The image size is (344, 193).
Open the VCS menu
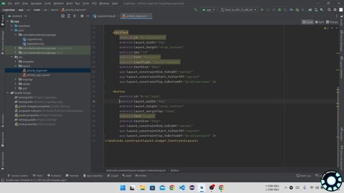pos(94,4)
